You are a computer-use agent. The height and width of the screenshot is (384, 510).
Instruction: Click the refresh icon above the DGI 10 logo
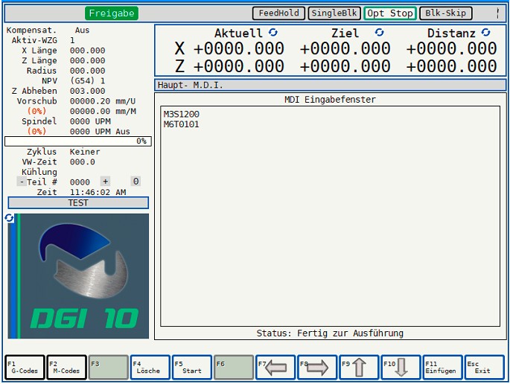9,218
